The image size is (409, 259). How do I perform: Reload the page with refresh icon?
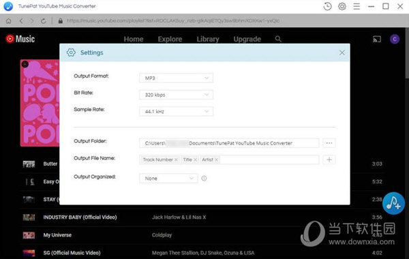tap(44, 21)
